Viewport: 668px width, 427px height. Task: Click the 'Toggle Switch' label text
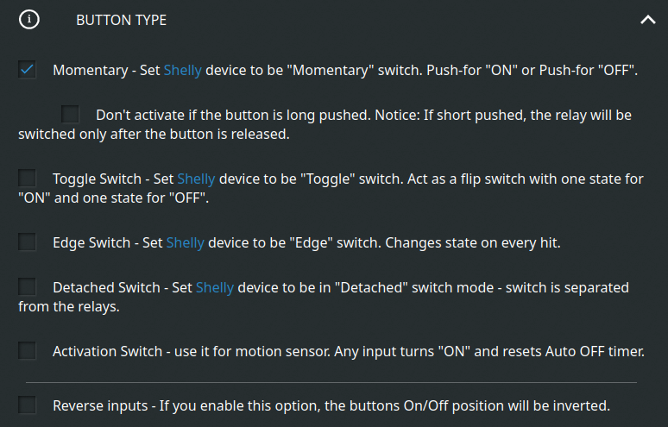pos(98,179)
